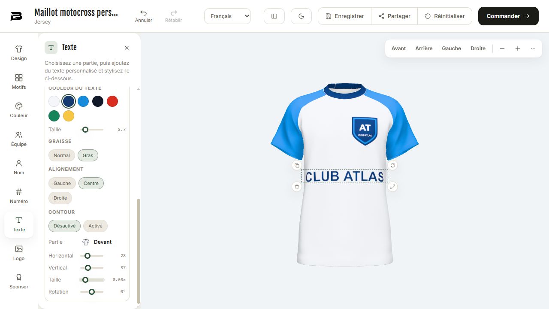Toggle the side panel layout icon
549x309 pixels.
click(x=274, y=16)
